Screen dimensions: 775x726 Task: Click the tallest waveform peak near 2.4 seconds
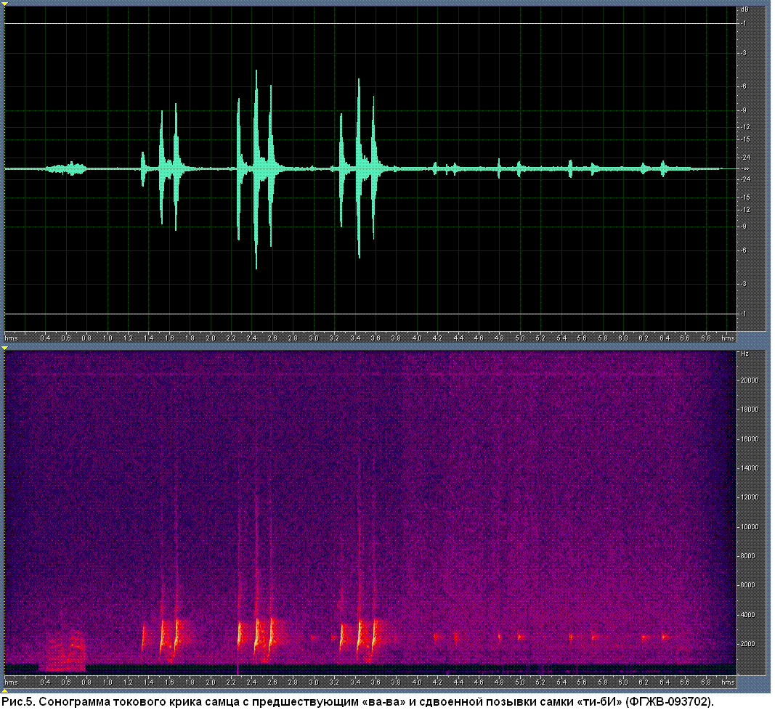tap(256, 169)
